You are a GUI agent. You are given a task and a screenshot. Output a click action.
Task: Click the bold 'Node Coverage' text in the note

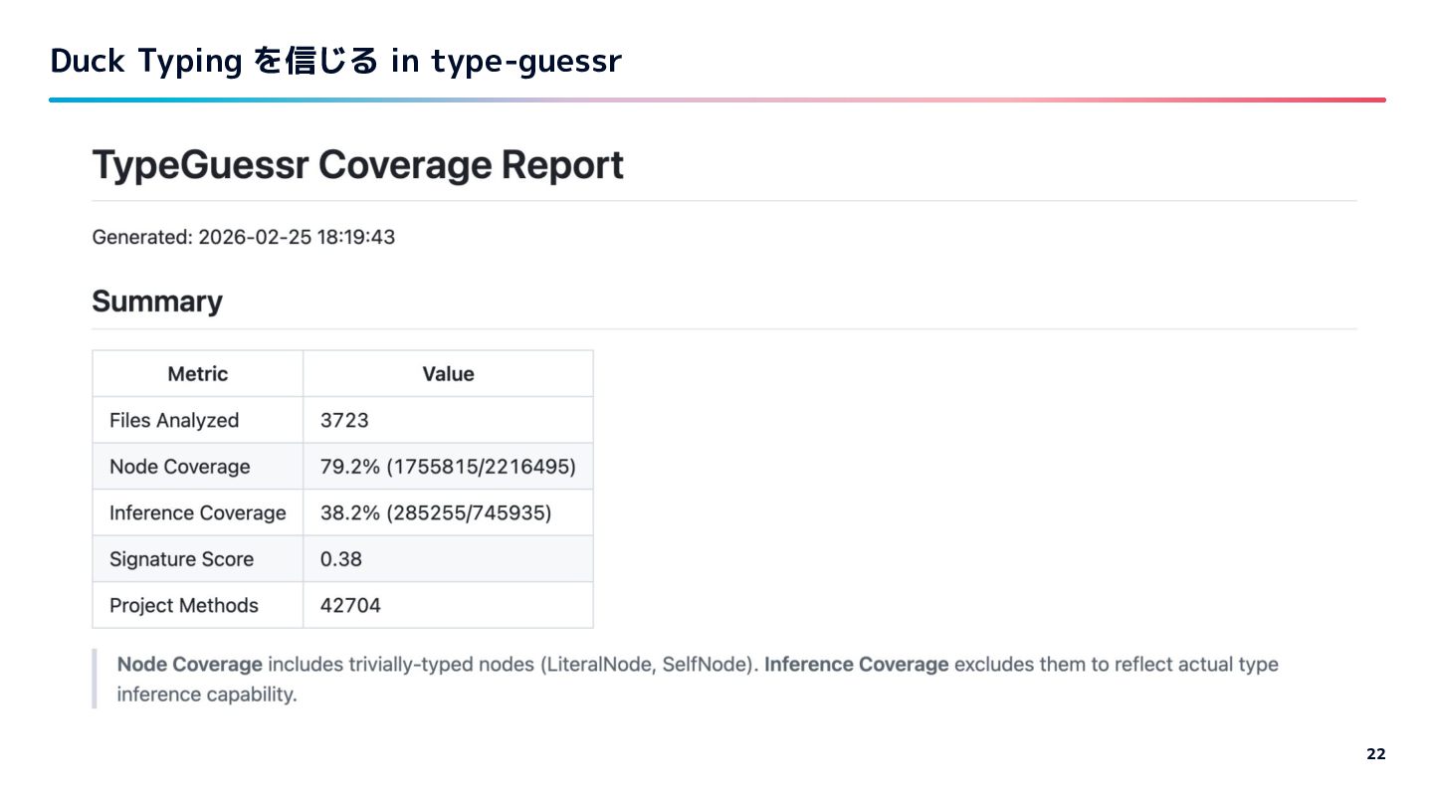[x=189, y=664]
